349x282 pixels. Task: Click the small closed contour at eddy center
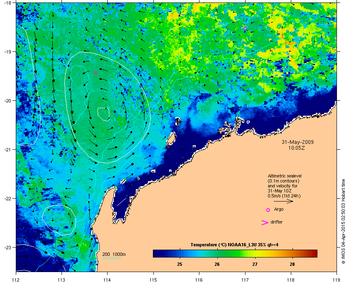103,114
